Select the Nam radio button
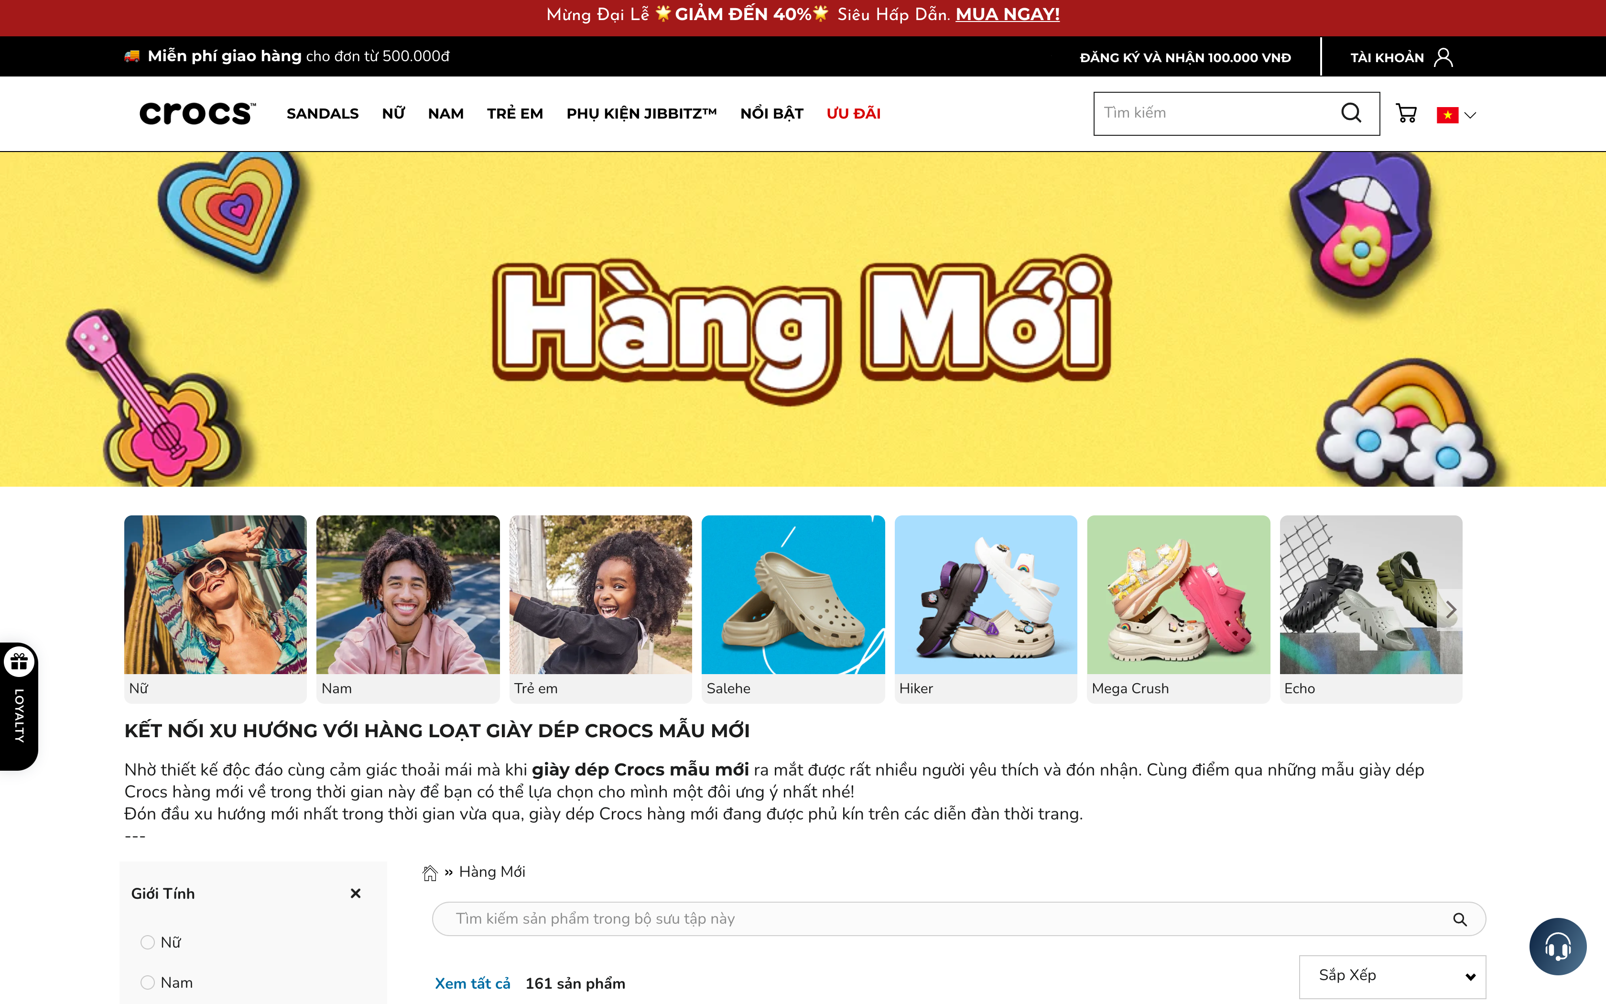Screen dimensions: 1606x1004 click(x=147, y=982)
